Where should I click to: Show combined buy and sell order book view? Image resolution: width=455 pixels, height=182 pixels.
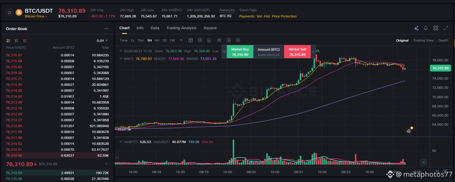pyautogui.click(x=8, y=40)
